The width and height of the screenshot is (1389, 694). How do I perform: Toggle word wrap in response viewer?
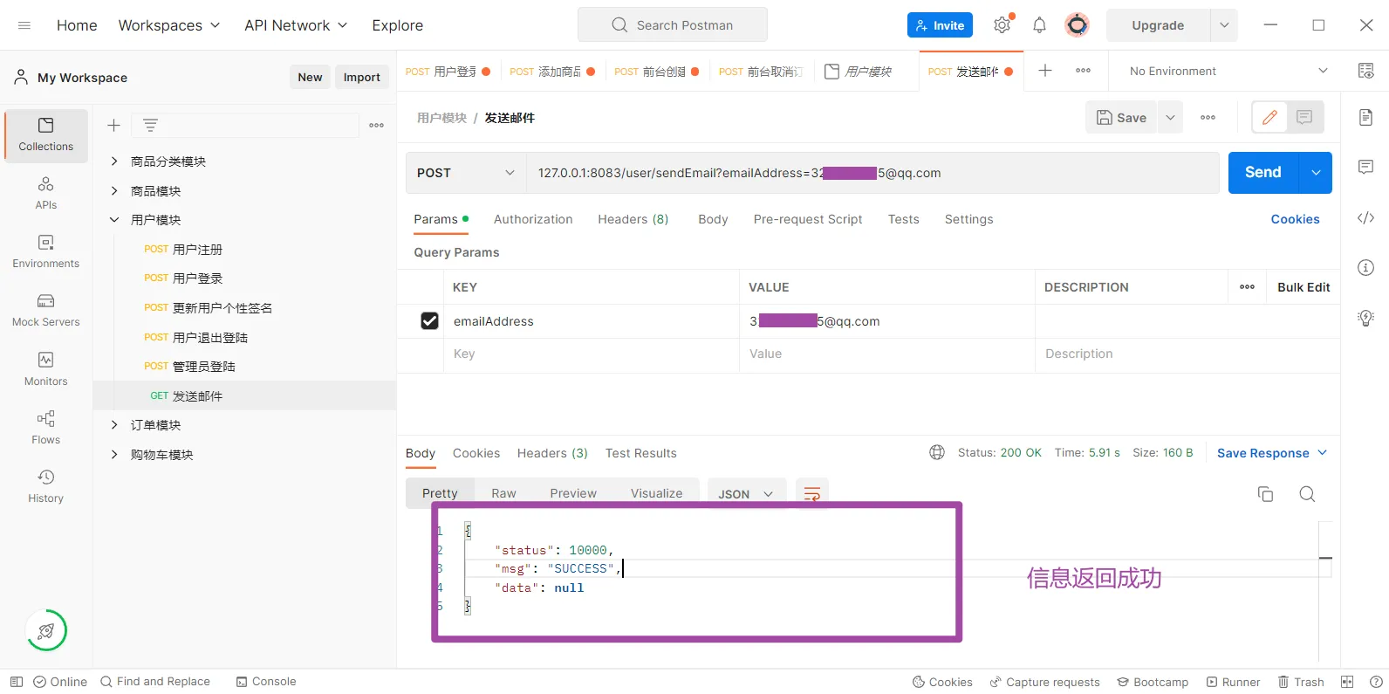(x=811, y=494)
